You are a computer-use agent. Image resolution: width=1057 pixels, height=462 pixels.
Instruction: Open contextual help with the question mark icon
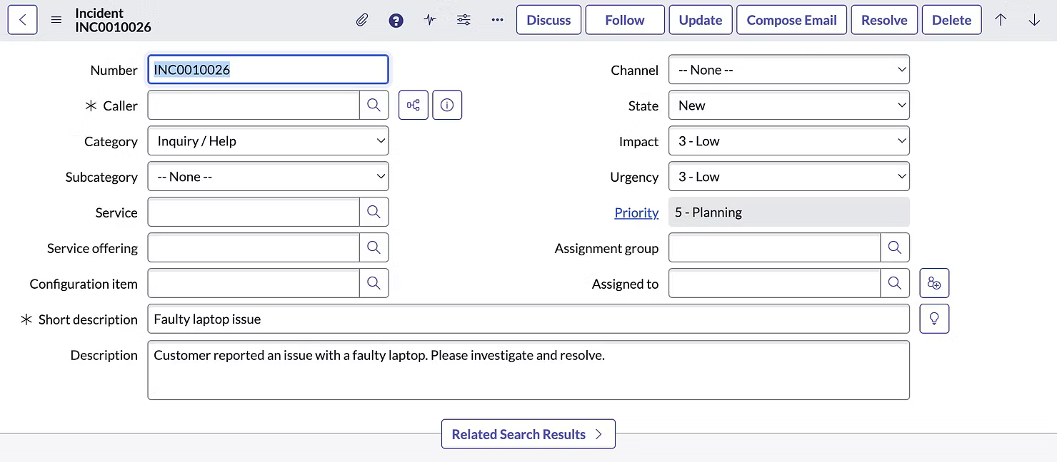tap(396, 19)
